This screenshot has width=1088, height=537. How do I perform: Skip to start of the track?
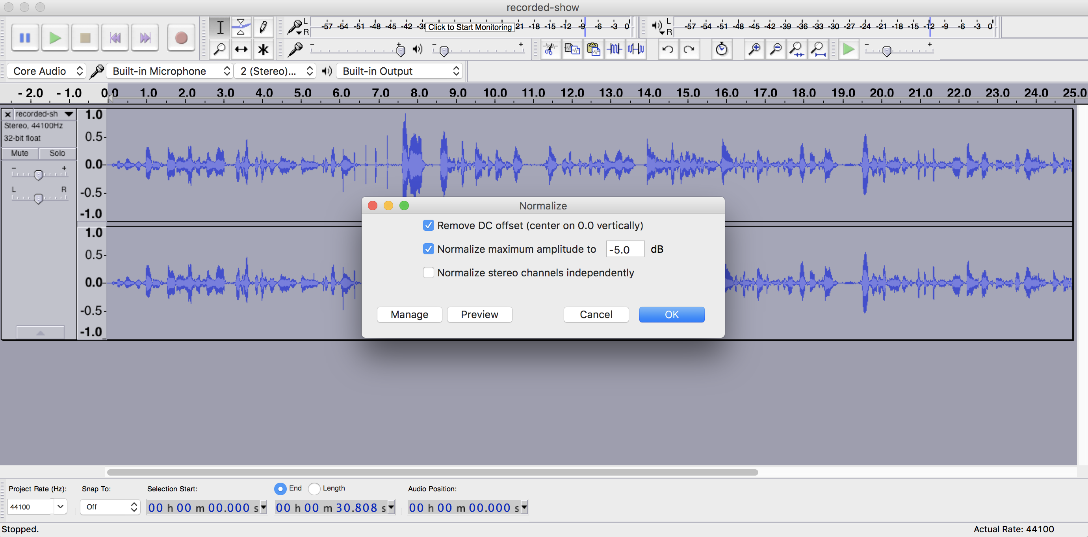tap(115, 38)
